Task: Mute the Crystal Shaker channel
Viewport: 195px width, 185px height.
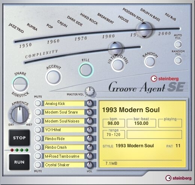Action: pos(38,165)
